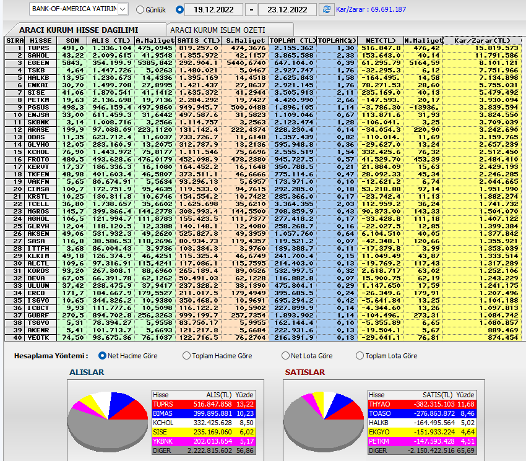
Task: Select the EGEEN row in the table
Action: click(x=263, y=63)
